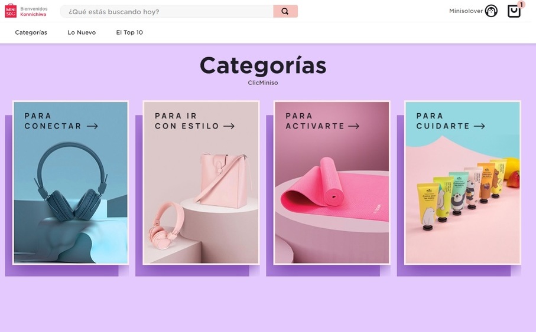536x332 pixels.
Task: Click the Bienvenidos Konnichiwa text
Action: [x=34, y=12]
